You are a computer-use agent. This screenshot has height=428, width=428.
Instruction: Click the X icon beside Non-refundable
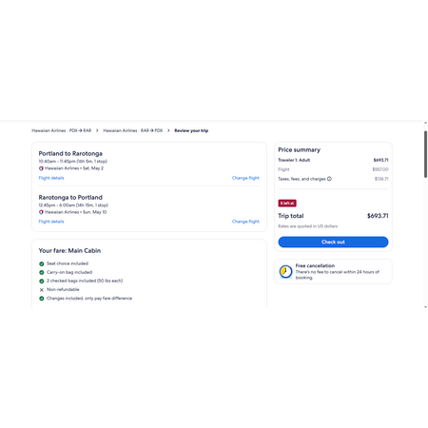[x=42, y=290]
